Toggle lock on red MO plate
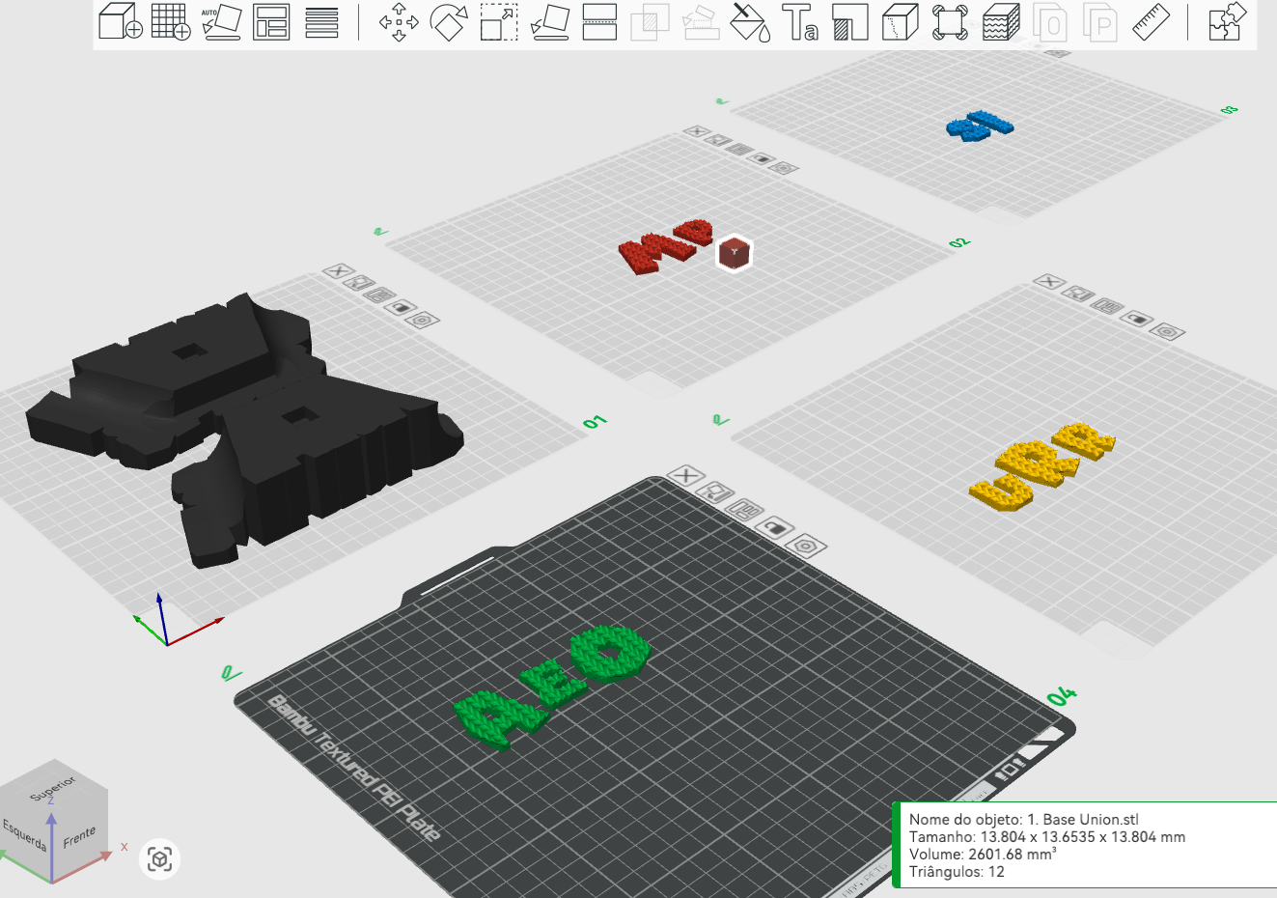 (x=762, y=158)
